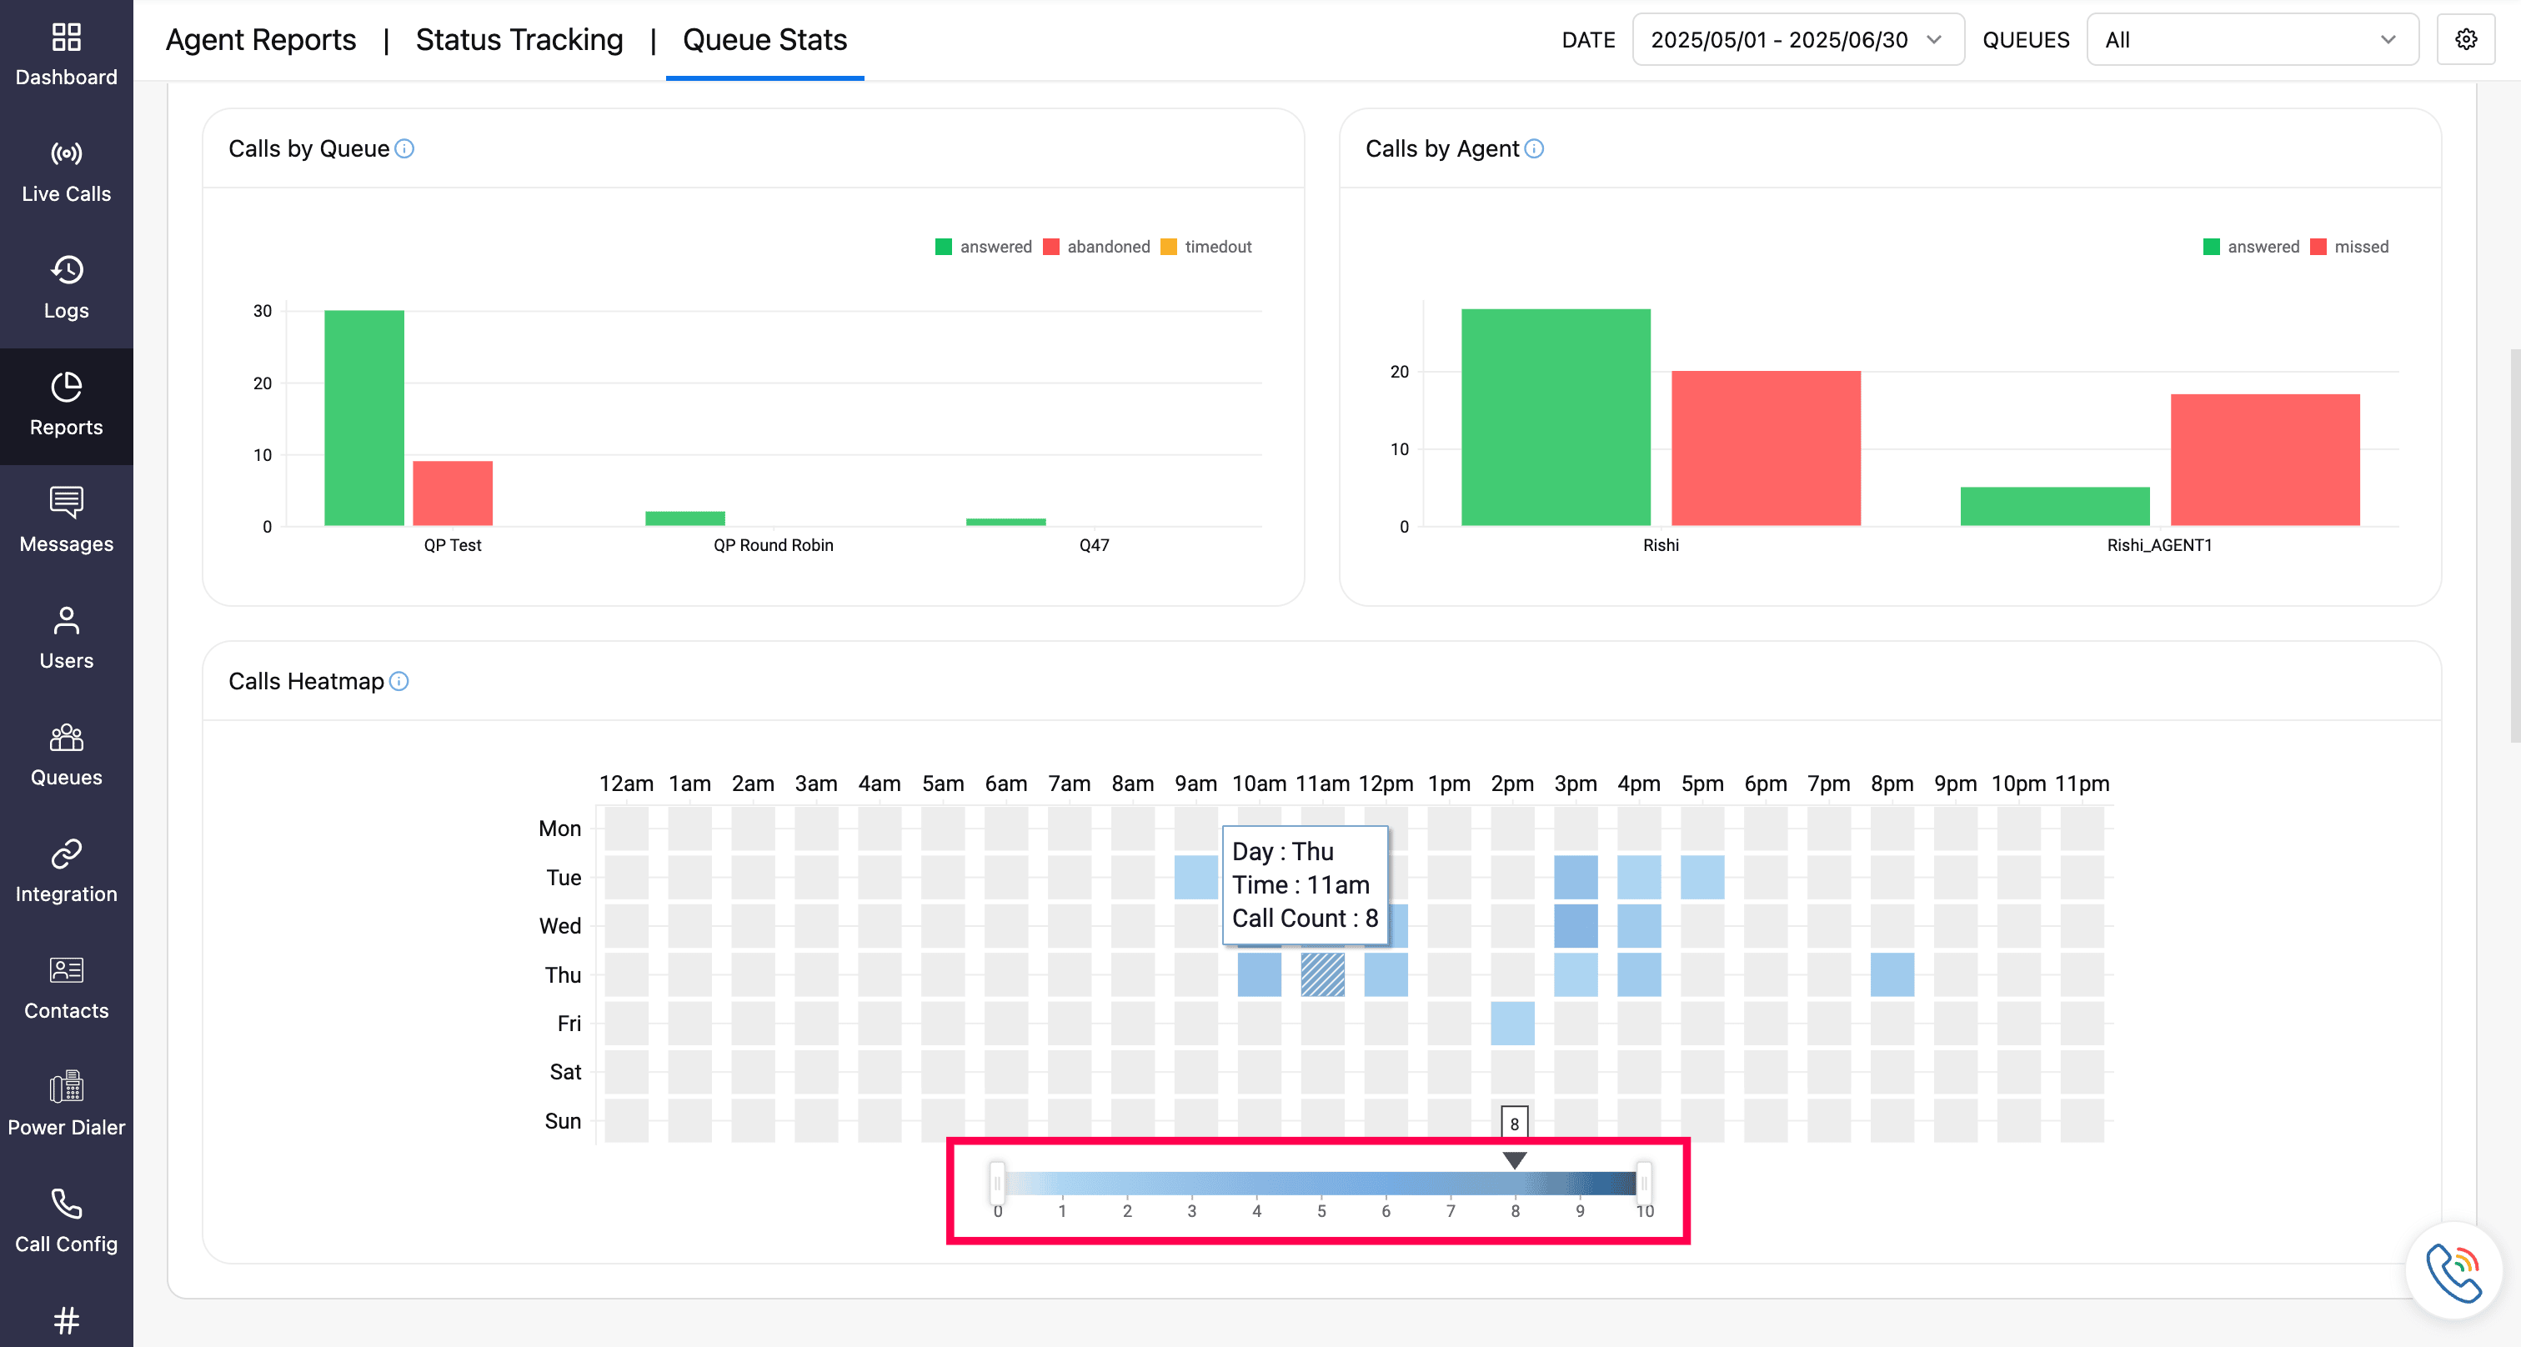Open the Dashboard sidebar icon
The image size is (2521, 1347).
coord(66,38)
